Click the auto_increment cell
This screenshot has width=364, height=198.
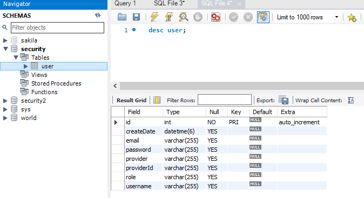[302, 122]
